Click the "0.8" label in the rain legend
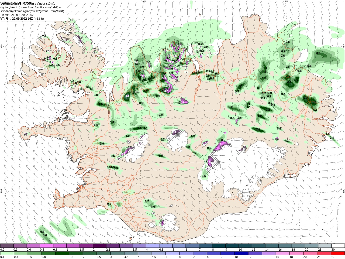Screen dimensions: 345x259 coord(44,257)
